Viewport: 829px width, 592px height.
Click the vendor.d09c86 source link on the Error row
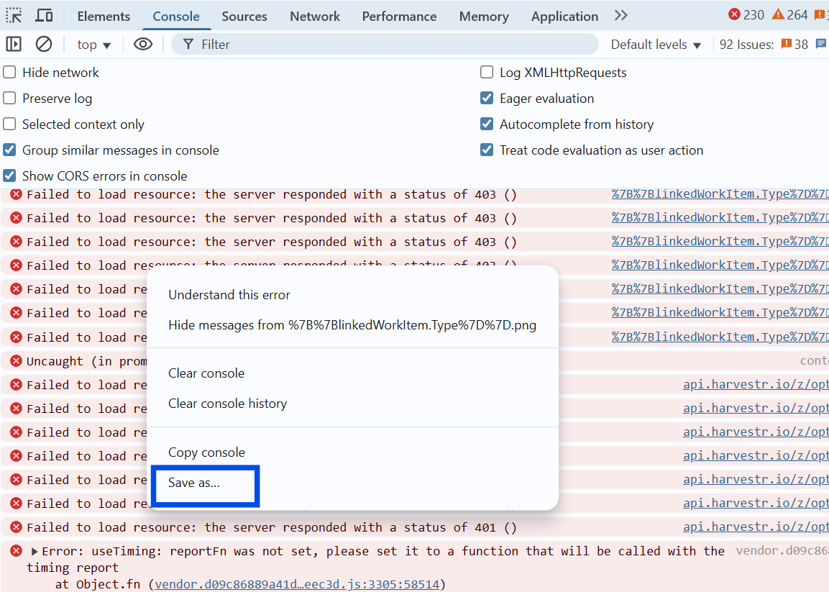782,551
